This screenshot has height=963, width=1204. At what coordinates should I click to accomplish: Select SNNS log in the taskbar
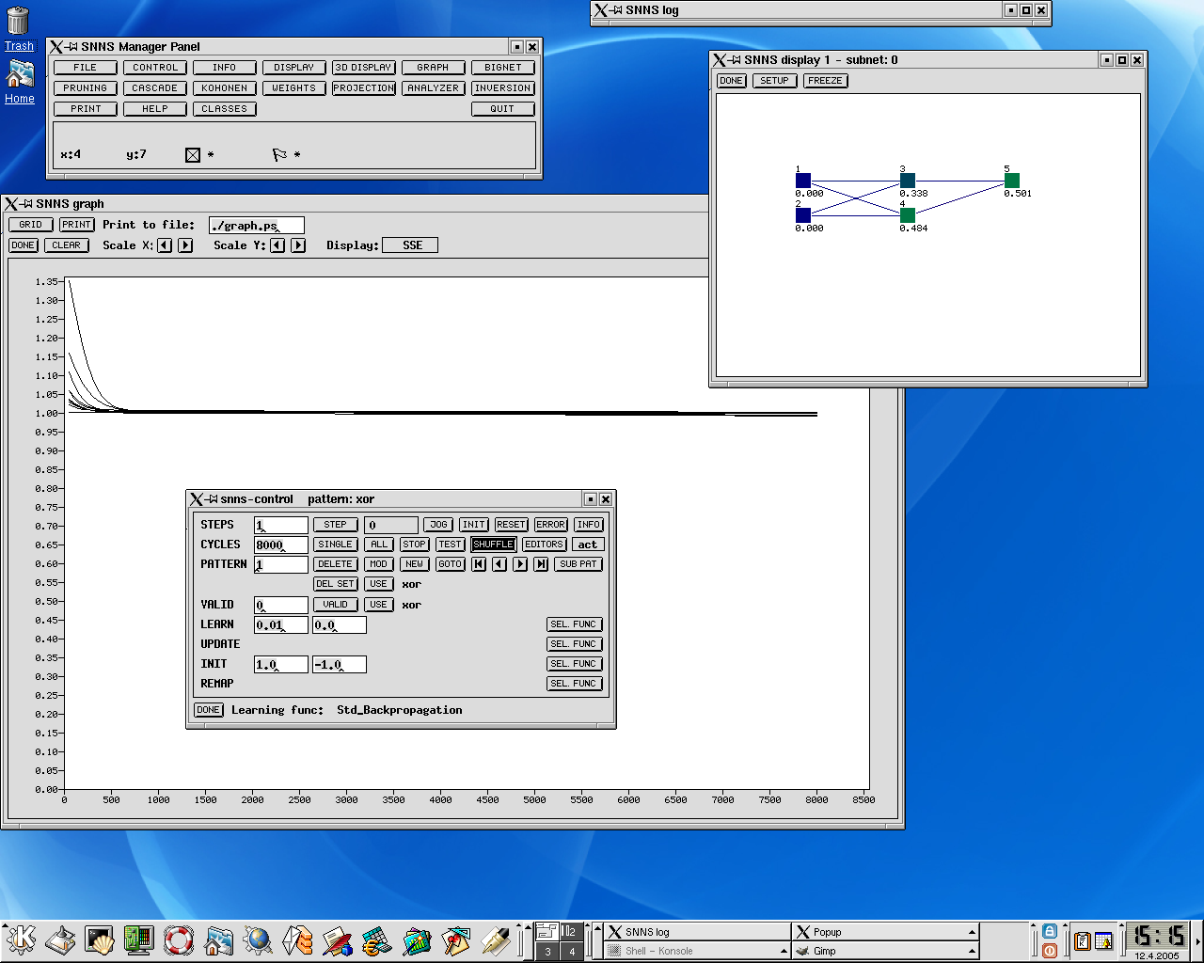tap(697, 932)
